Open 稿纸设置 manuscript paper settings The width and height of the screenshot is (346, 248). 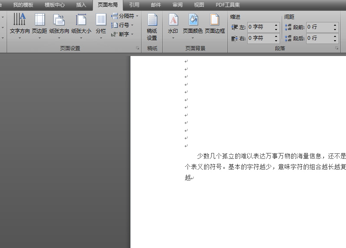[x=152, y=27]
